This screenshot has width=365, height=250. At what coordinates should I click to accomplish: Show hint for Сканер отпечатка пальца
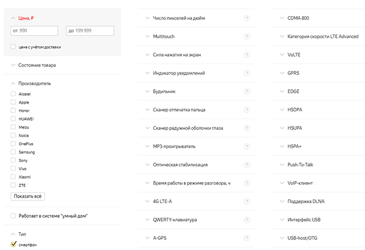coord(246,110)
